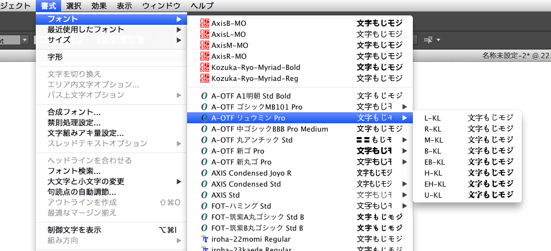Select AxisR-MO font
This screenshot has height=251, width=551.
(300, 56)
